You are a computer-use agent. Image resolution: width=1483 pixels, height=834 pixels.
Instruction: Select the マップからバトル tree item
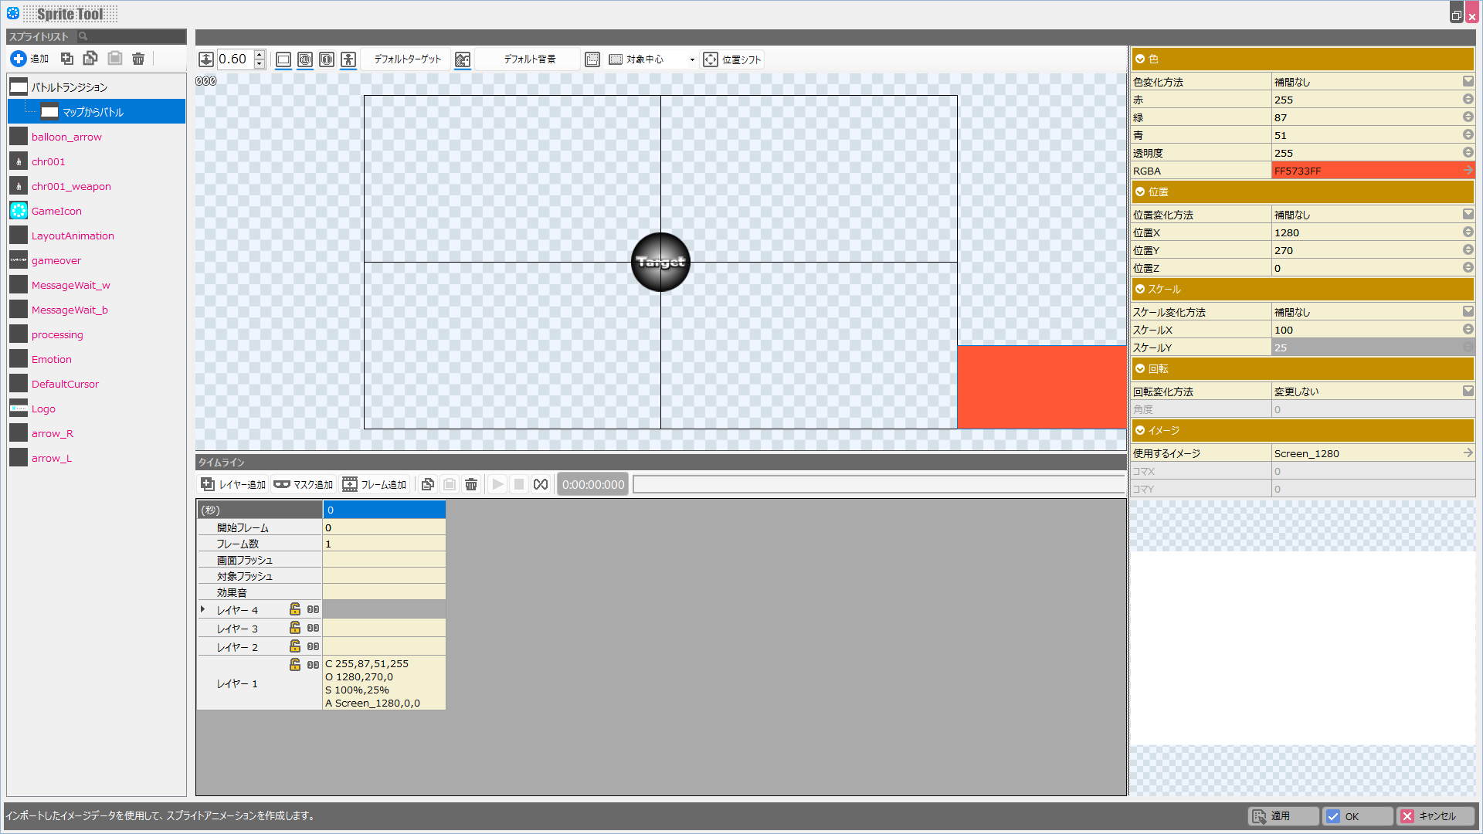coord(93,112)
